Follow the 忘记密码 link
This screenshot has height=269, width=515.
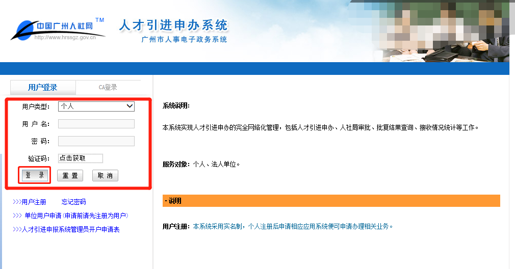coord(73,202)
